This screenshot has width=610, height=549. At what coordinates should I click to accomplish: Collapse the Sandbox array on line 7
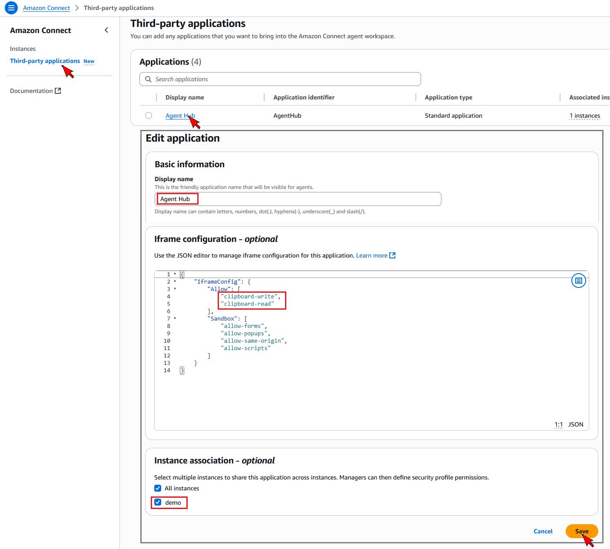click(x=175, y=318)
